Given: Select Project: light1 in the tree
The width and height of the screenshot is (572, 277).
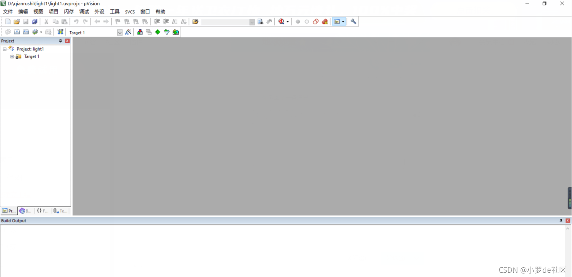Looking at the screenshot, I should 30,49.
